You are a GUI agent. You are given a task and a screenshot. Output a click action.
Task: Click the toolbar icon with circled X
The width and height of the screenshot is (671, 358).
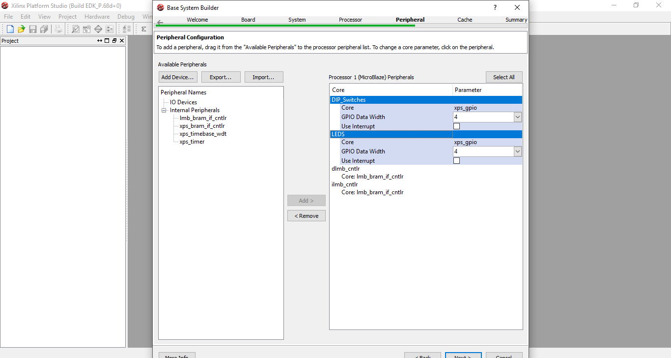point(86,29)
